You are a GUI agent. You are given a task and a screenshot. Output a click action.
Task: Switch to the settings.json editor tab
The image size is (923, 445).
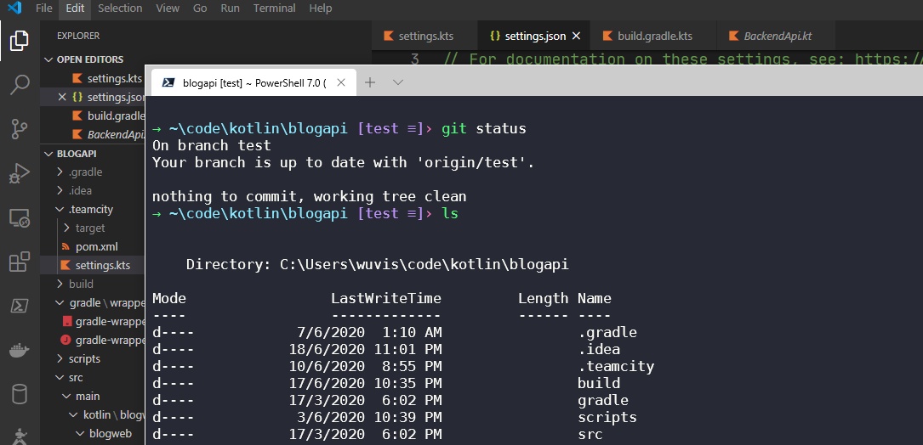click(534, 36)
